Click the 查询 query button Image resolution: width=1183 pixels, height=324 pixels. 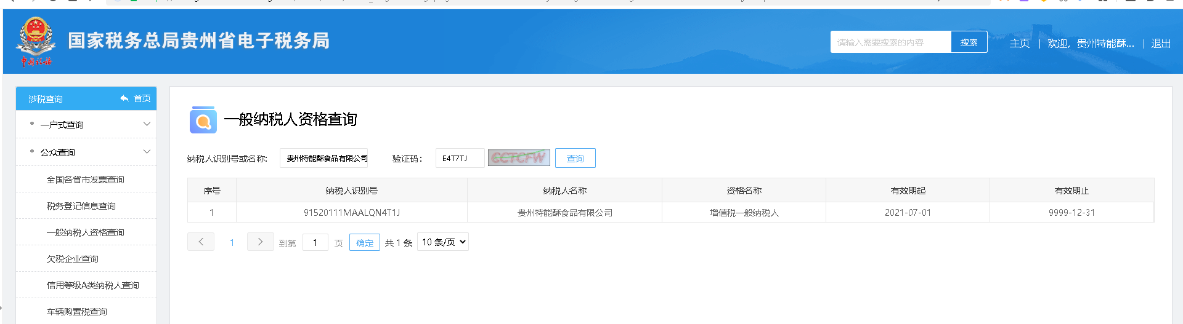point(575,159)
